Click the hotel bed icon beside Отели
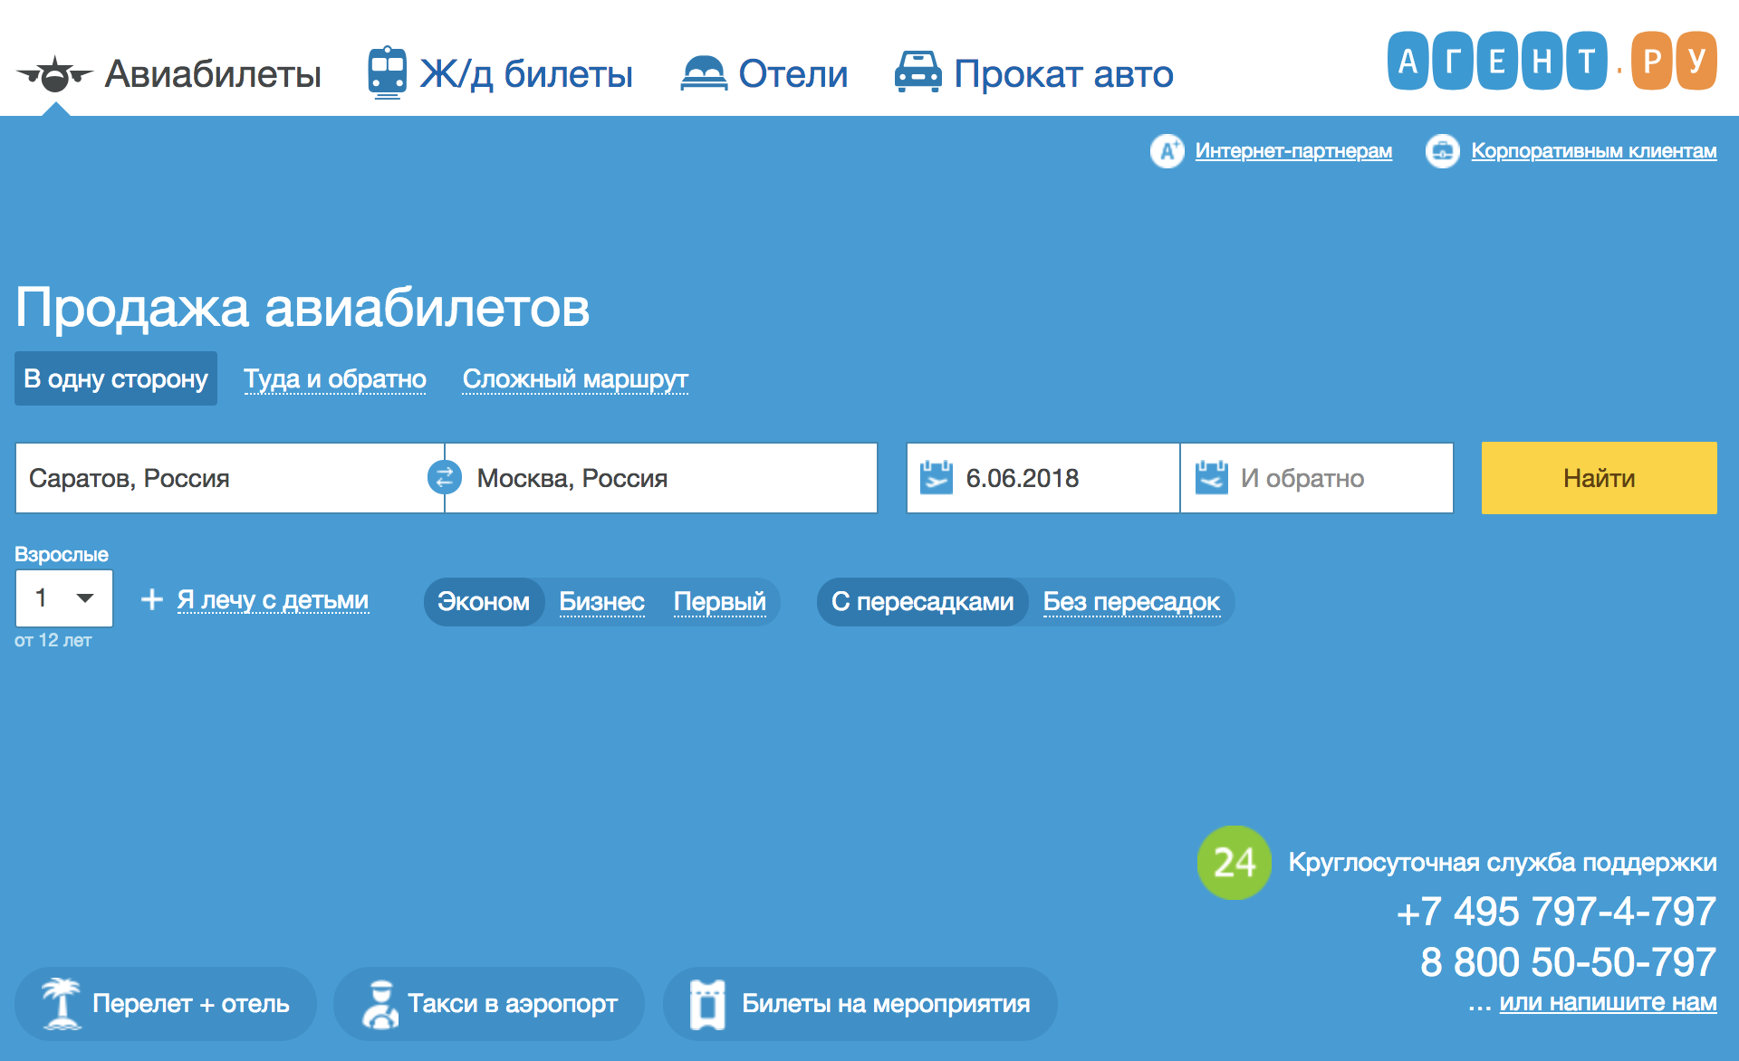Image resolution: width=1739 pixels, height=1061 pixels. (x=704, y=73)
